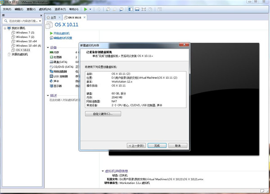270x194 pixels.
Task: Click the NAT network adapter value
Action: tap(114, 101)
